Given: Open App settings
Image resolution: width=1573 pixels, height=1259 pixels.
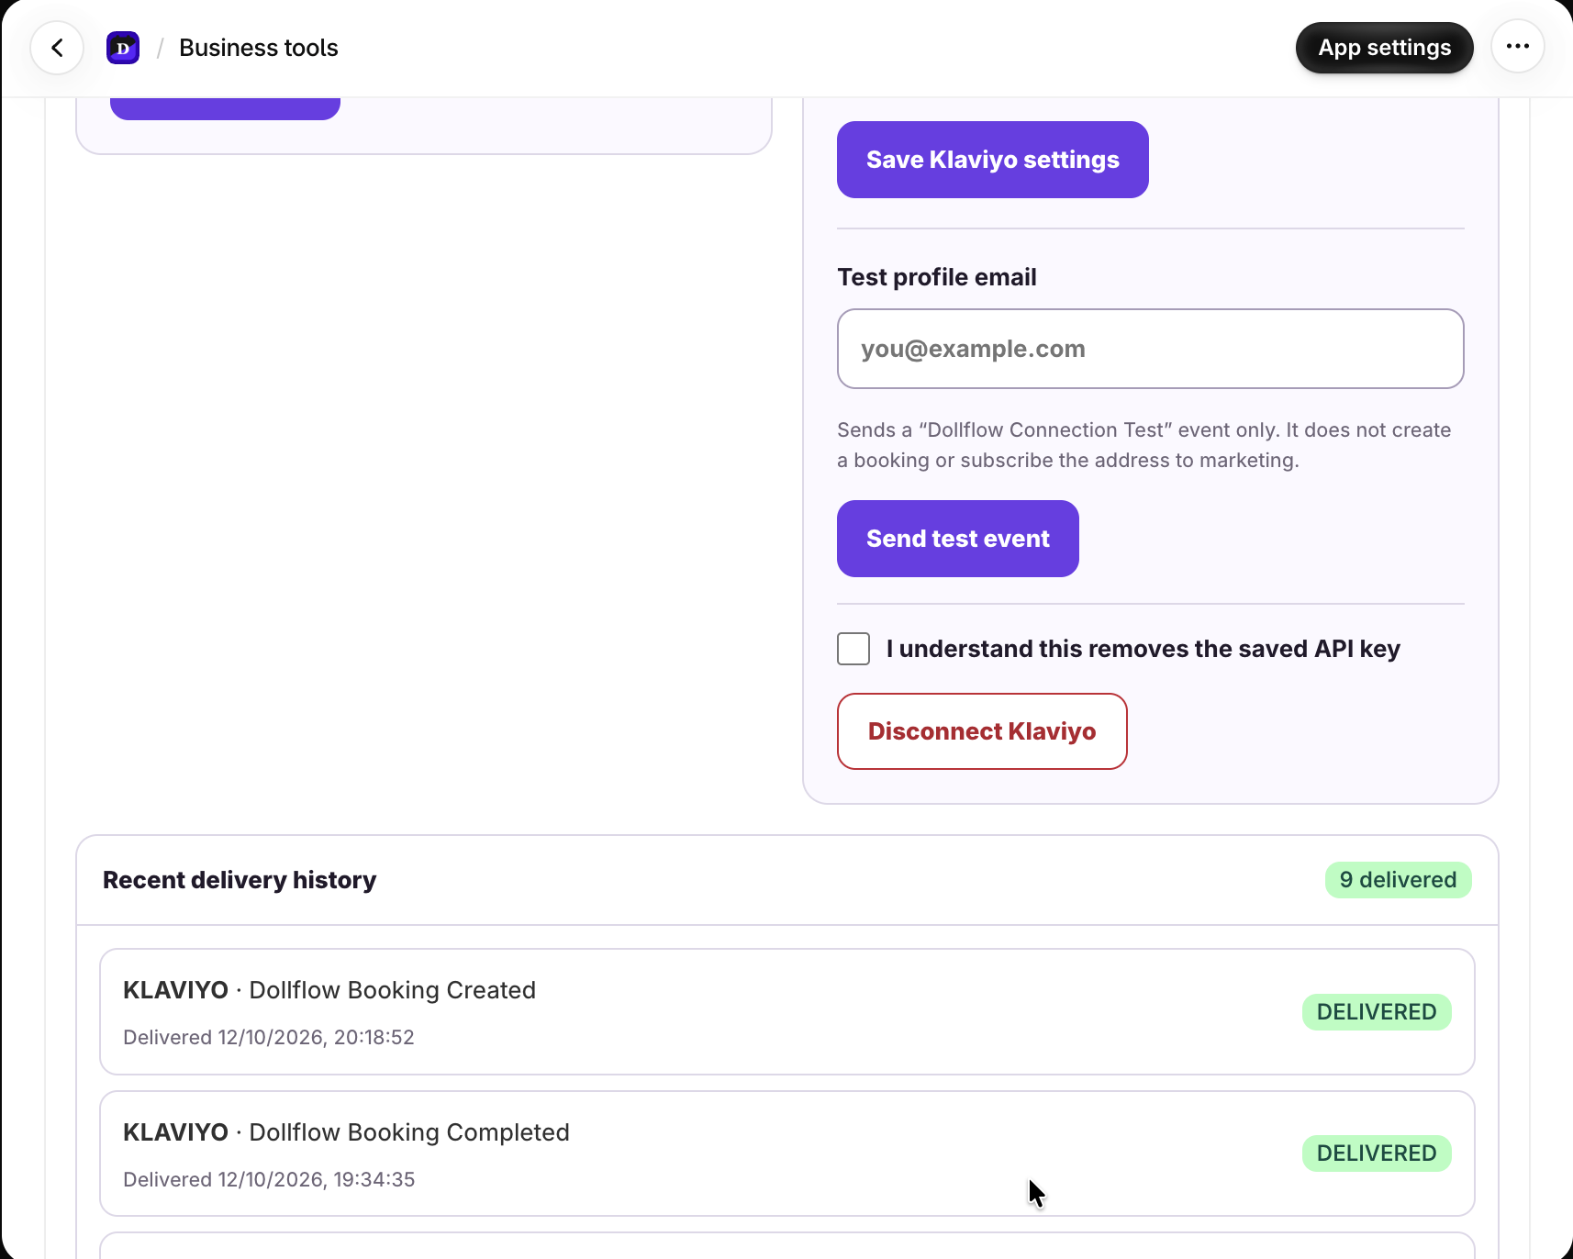Looking at the screenshot, I should (1384, 48).
